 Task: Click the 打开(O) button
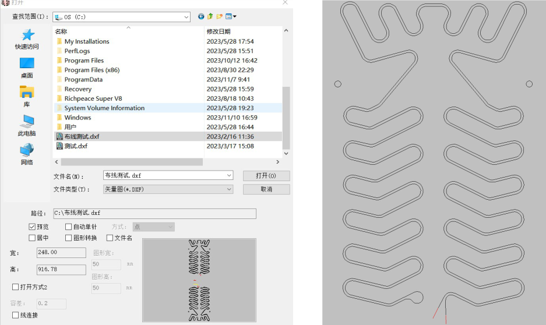click(266, 176)
